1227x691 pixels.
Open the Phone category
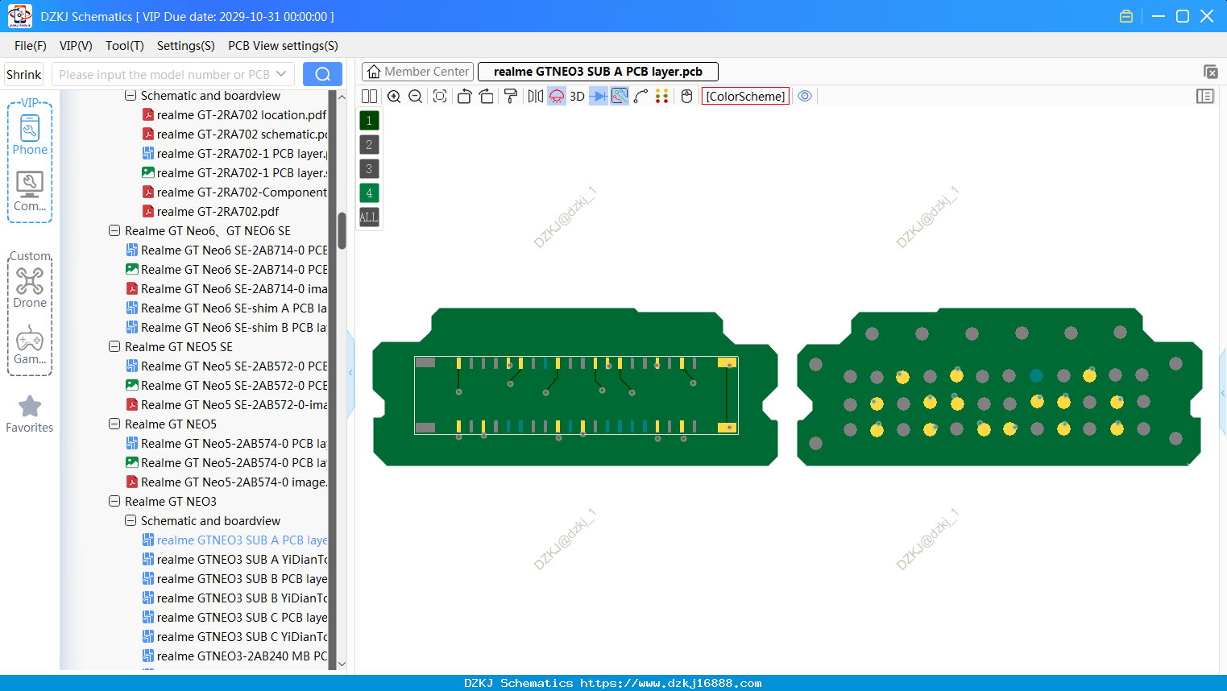[30, 134]
